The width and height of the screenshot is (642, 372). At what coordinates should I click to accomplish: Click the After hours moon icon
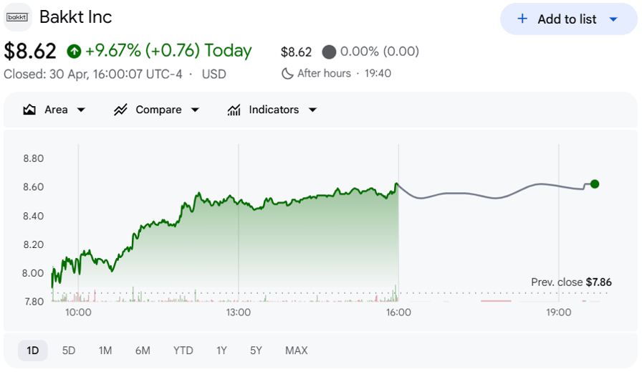287,74
